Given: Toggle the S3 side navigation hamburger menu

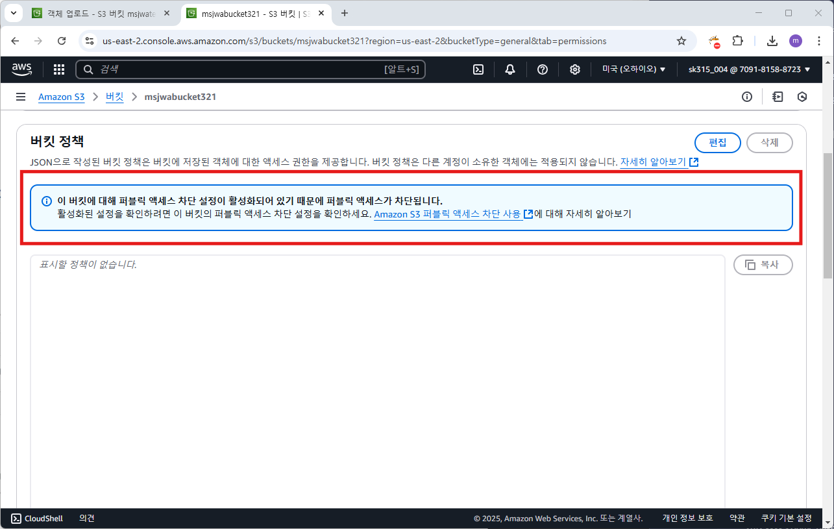Looking at the screenshot, I should [21, 97].
